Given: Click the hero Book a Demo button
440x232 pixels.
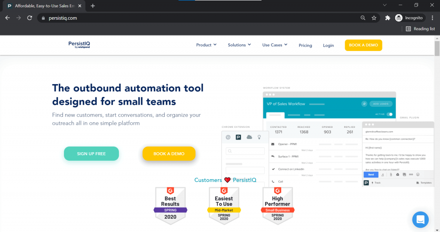Looking at the screenshot, I should tap(169, 154).
